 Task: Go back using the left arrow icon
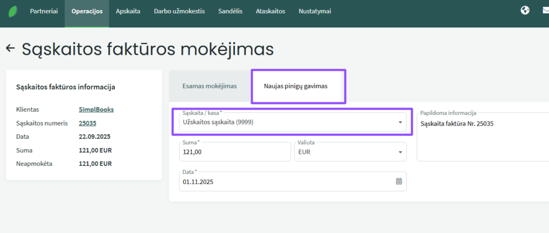point(10,49)
